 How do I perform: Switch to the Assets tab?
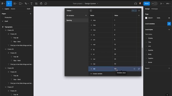pos(13,9)
